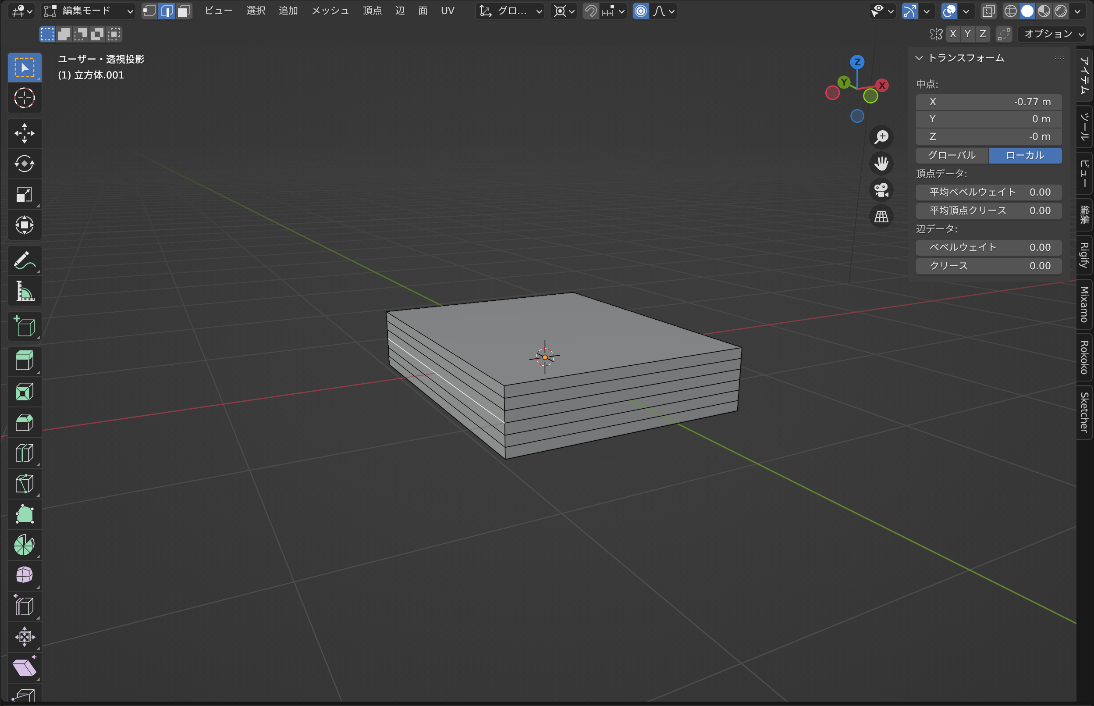Toggle Z mirror axis
This screenshot has height=706, width=1094.
coord(983,34)
